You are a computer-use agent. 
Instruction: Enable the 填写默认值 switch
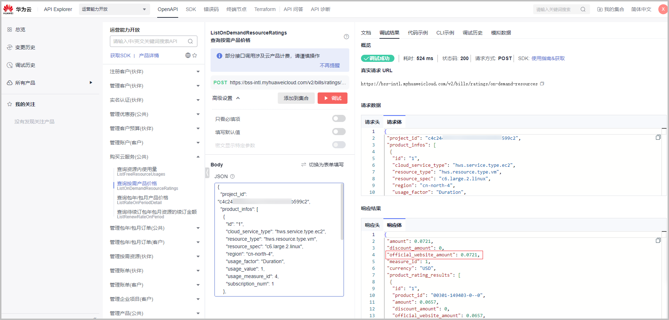[x=339, y=132]
